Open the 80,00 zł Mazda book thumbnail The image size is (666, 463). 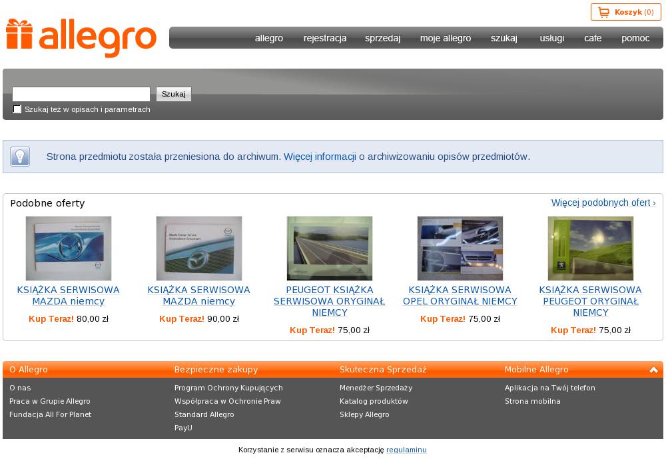(69, 248)
